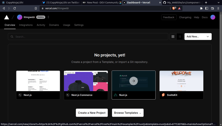Image resolution: width=222 pixels, height=126 pixels.
Task: Click the Next.js logo icon
Action: pos(20,95)
